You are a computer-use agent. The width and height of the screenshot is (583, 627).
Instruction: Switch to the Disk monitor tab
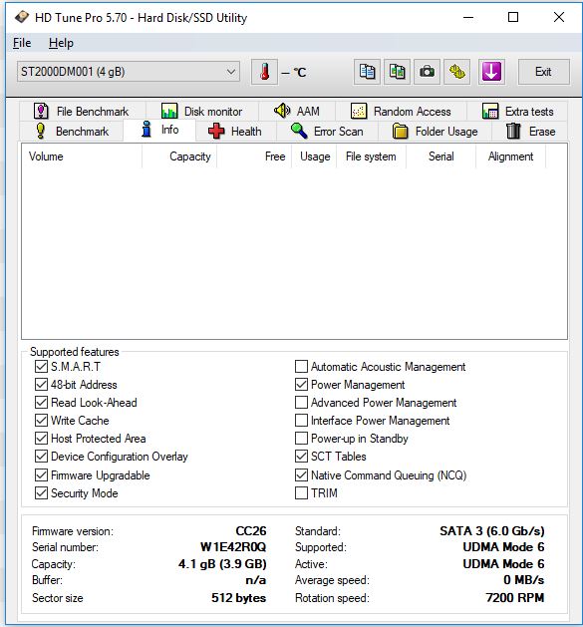pyautogui.click(x=202, y=112)
